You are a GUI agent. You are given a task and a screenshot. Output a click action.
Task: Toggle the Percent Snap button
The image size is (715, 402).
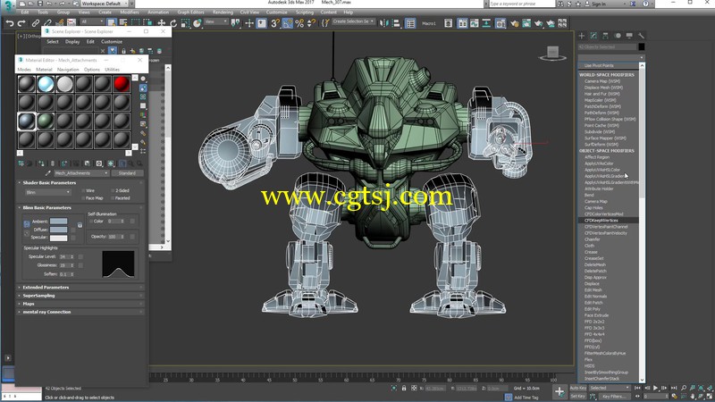299,23
